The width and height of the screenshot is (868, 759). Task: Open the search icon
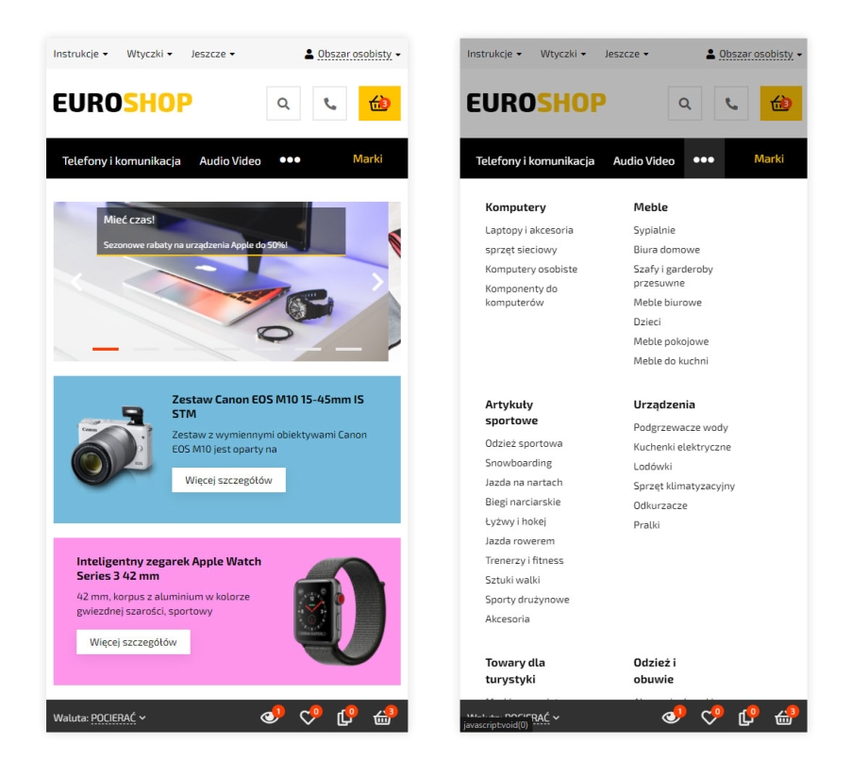(x=282, y=104)
